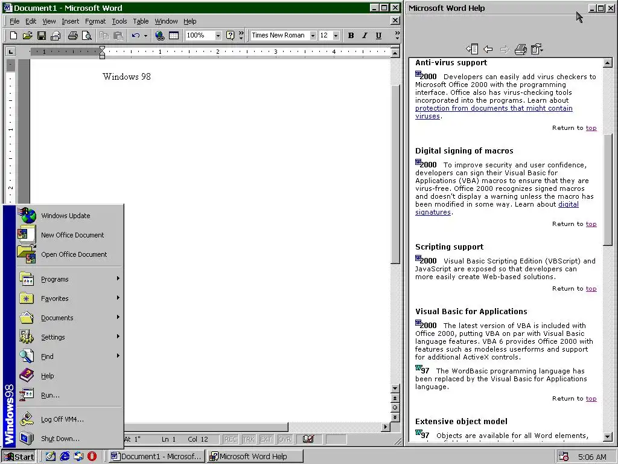This screenshot has height=464, width=618.
Task: Click the E-mail envelope toolbar icon
Action: point(56,36)
